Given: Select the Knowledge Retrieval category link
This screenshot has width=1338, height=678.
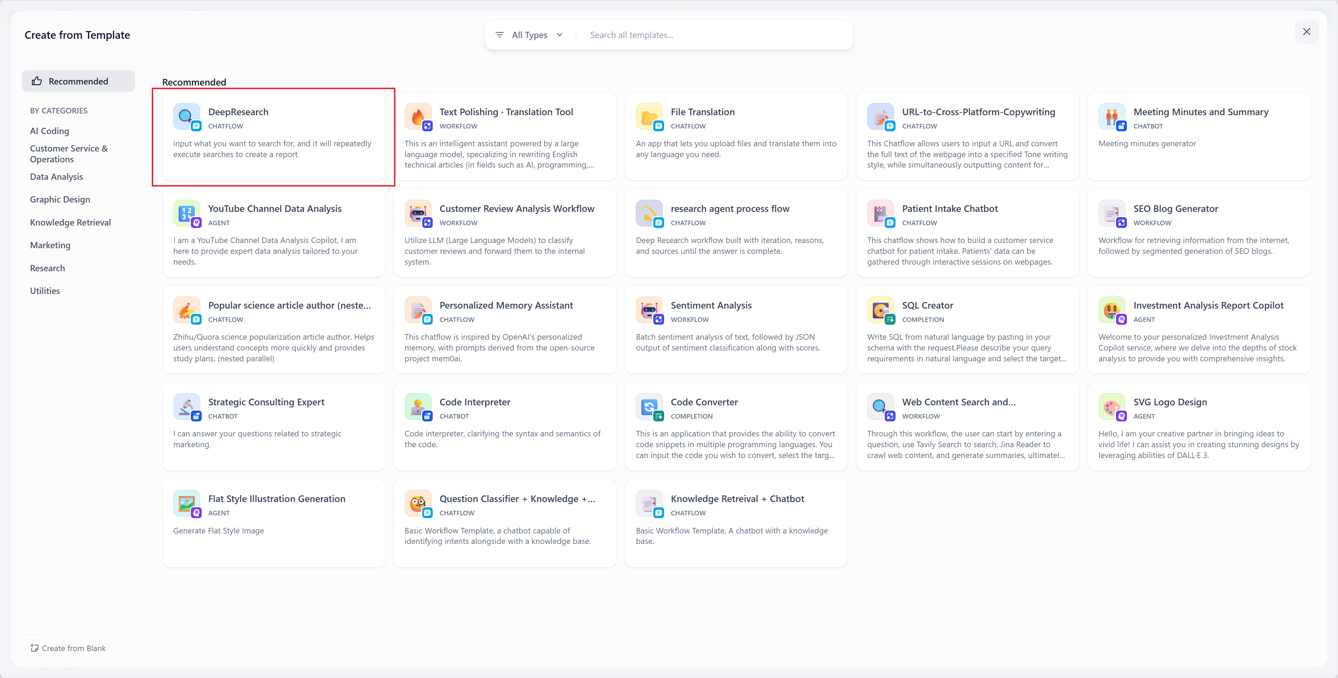Looking at the screenshot, I should [70, 222].
